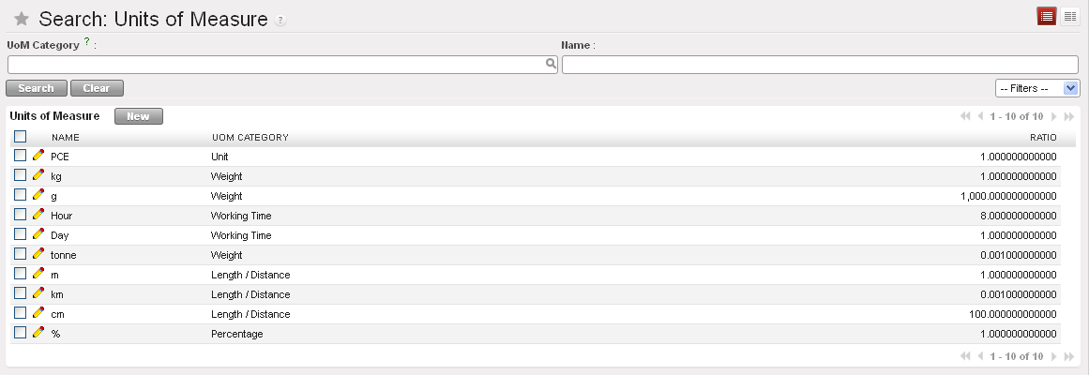Sort by the UoM Category column
Screen dimensions: 1089x375
click(250, 138)
